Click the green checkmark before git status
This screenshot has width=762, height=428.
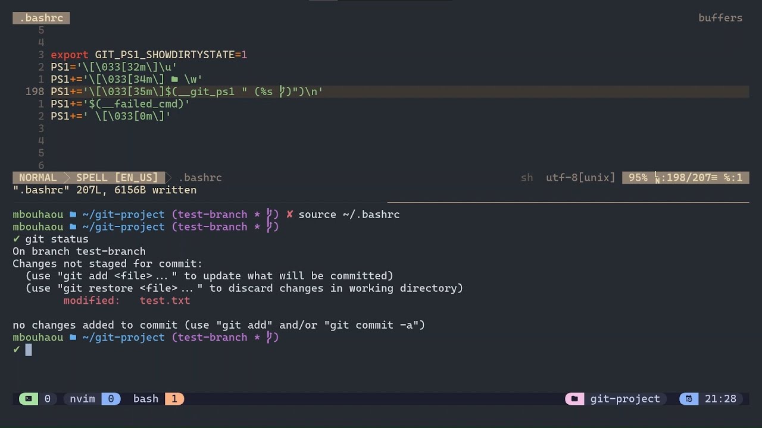coord(16,239)
